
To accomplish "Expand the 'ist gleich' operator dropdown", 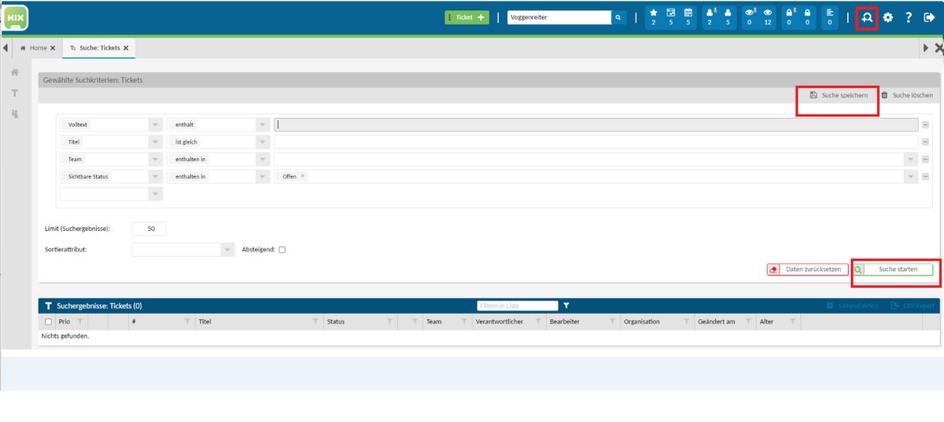I will point(261,142).
